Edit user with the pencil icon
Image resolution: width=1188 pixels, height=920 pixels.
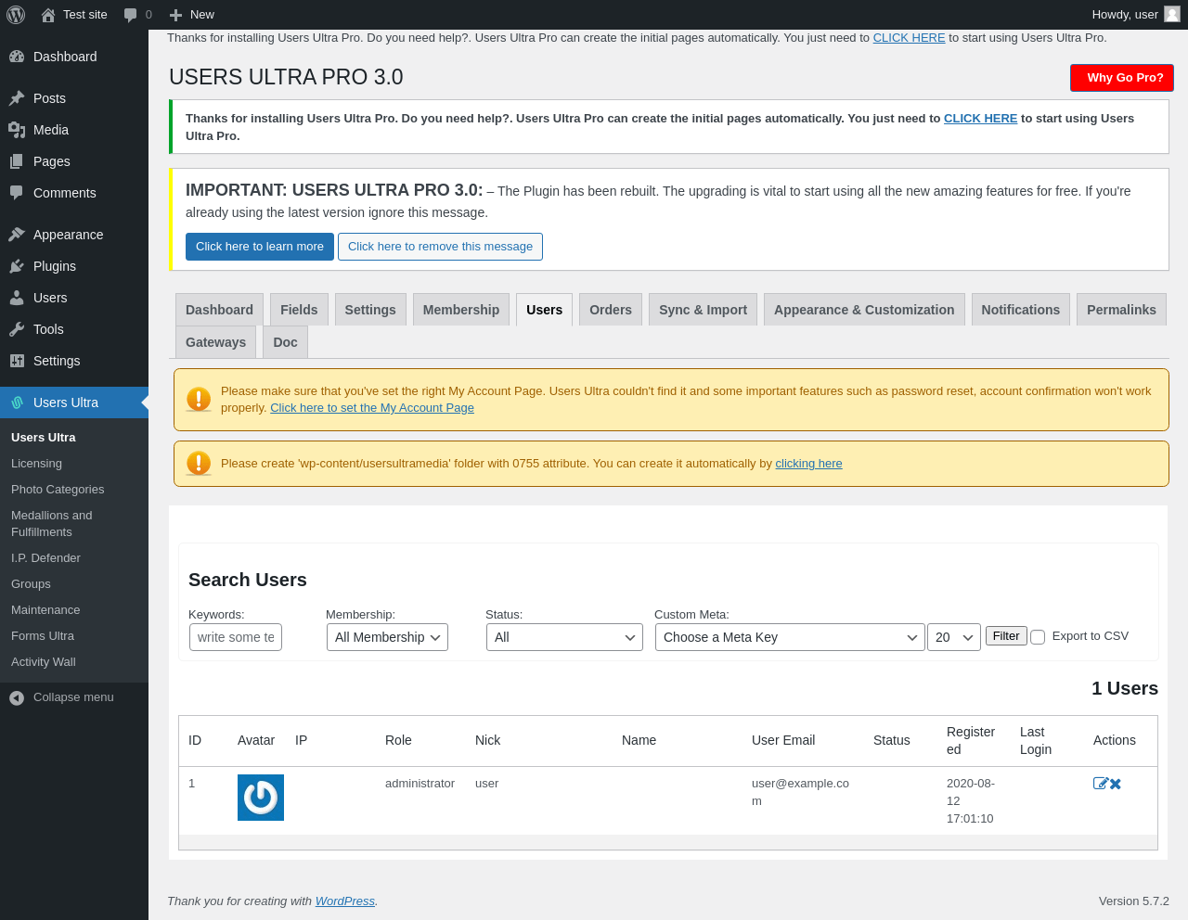click(1101, 784)
